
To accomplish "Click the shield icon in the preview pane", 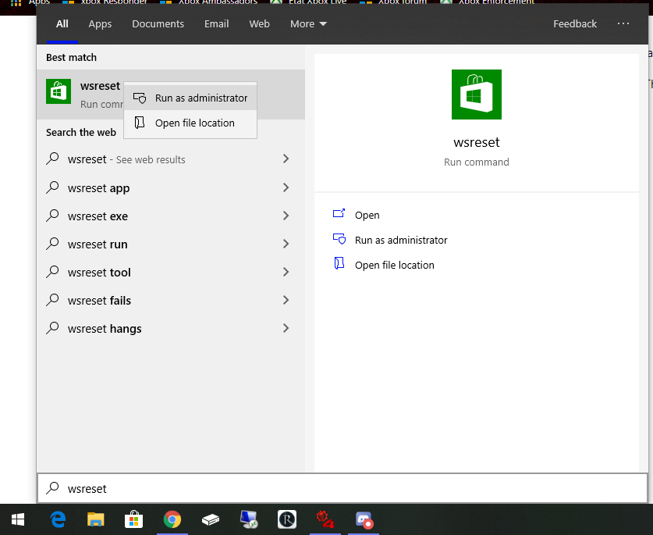I will [339, 239].
